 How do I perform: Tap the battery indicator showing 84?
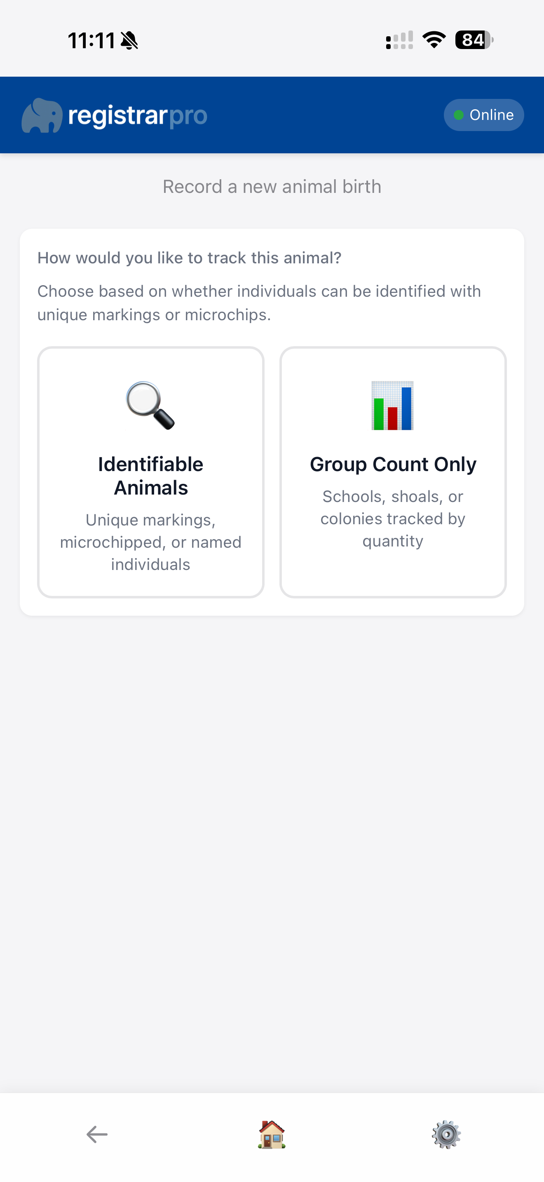tap(474, 40)
